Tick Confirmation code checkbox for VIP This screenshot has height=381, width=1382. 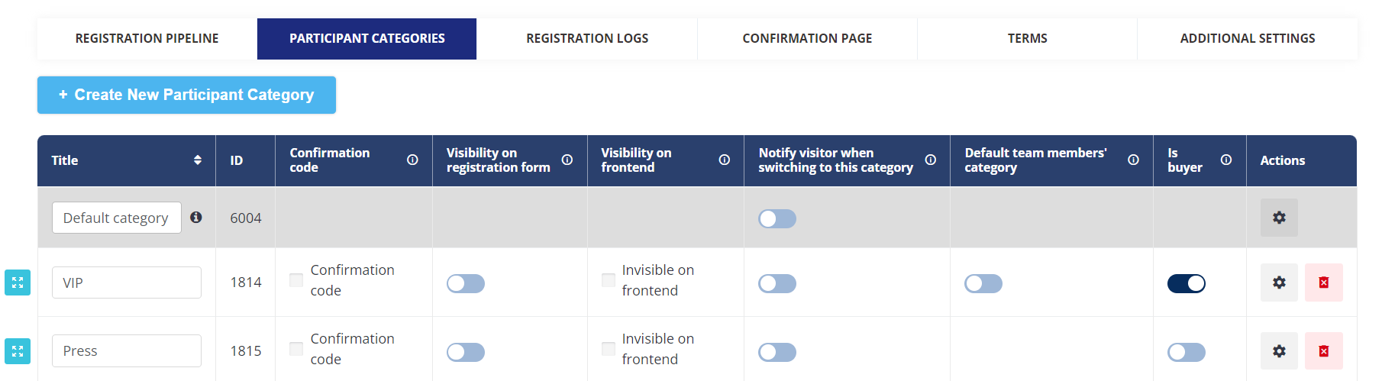click(296, 280)
